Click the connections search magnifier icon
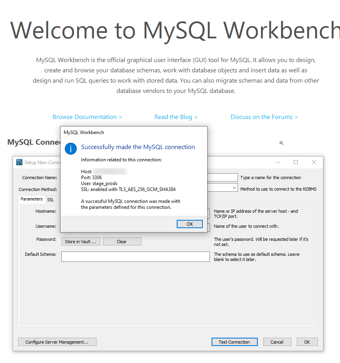This screenshot has width=340, height=363. (x=281, y=143)
